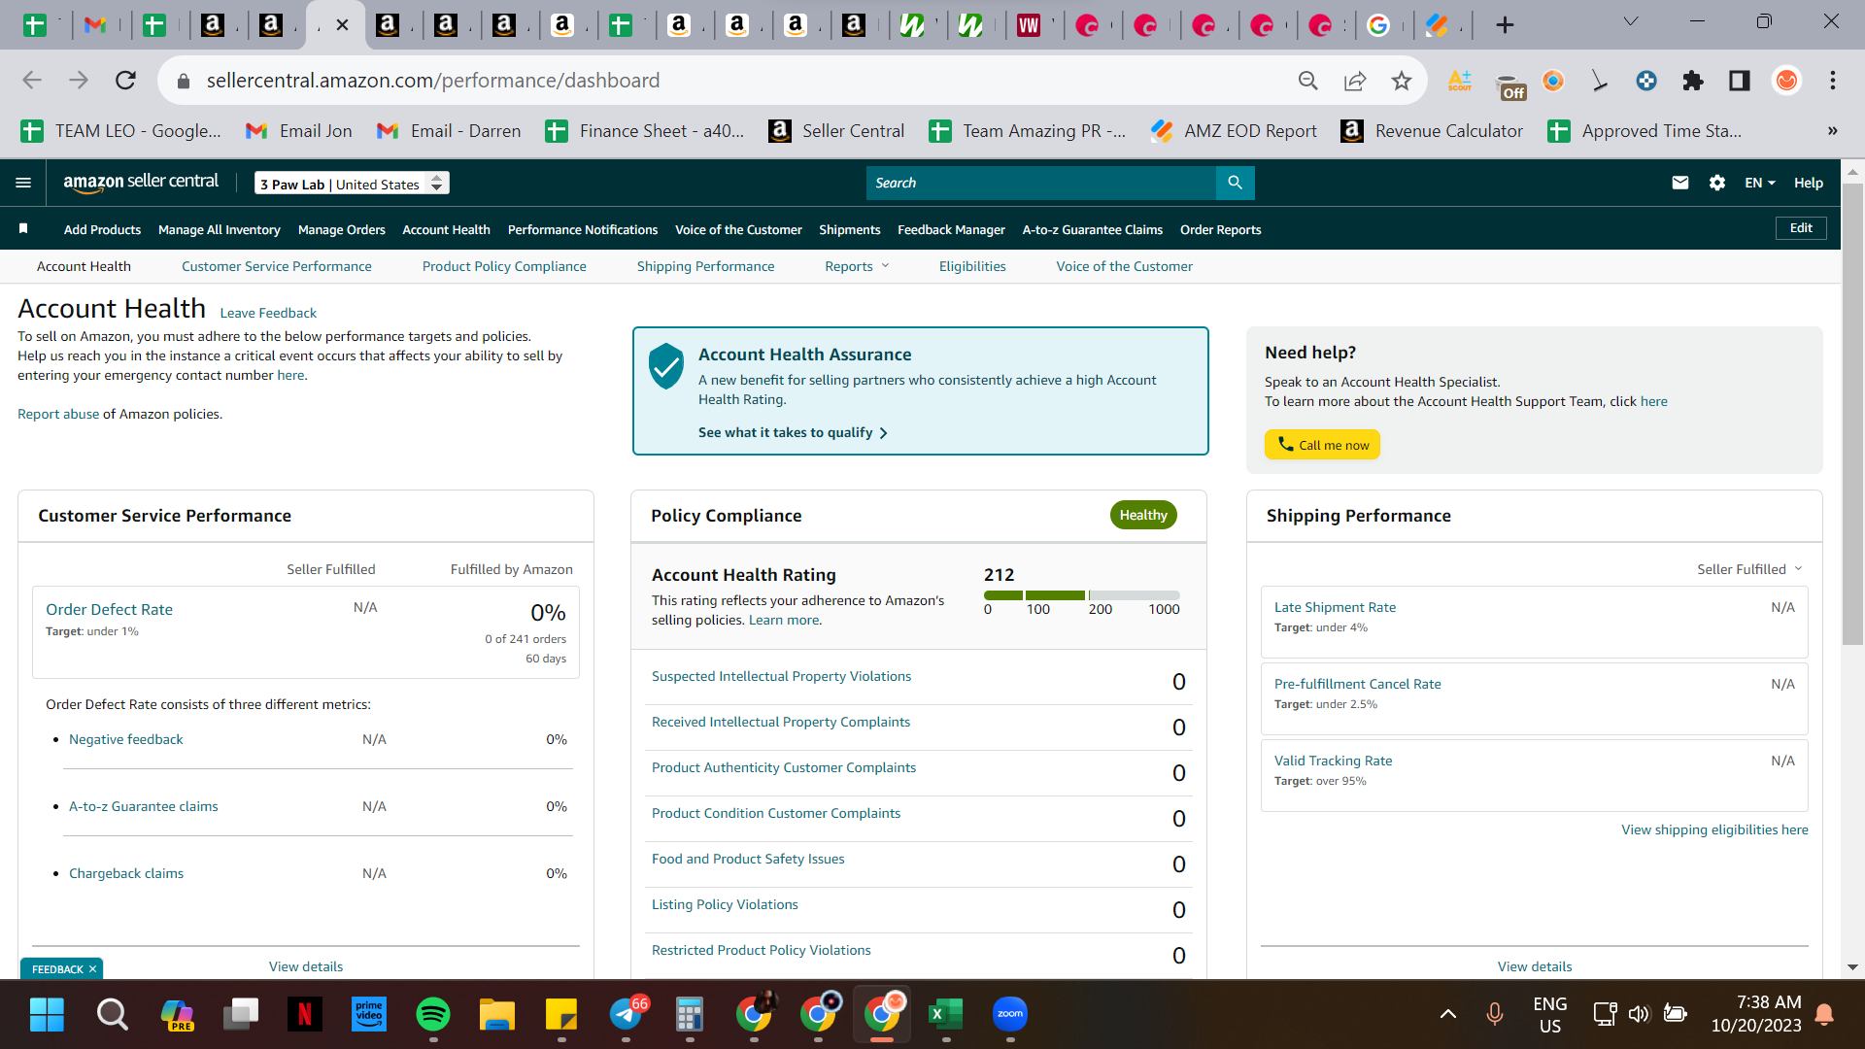Click the Amazon Seller Central logo

click(141, 182)
